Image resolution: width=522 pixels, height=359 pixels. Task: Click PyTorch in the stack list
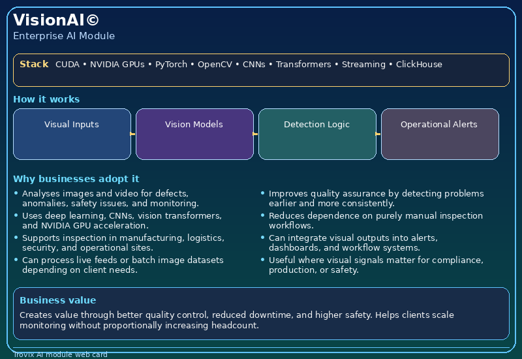(171, 65)
